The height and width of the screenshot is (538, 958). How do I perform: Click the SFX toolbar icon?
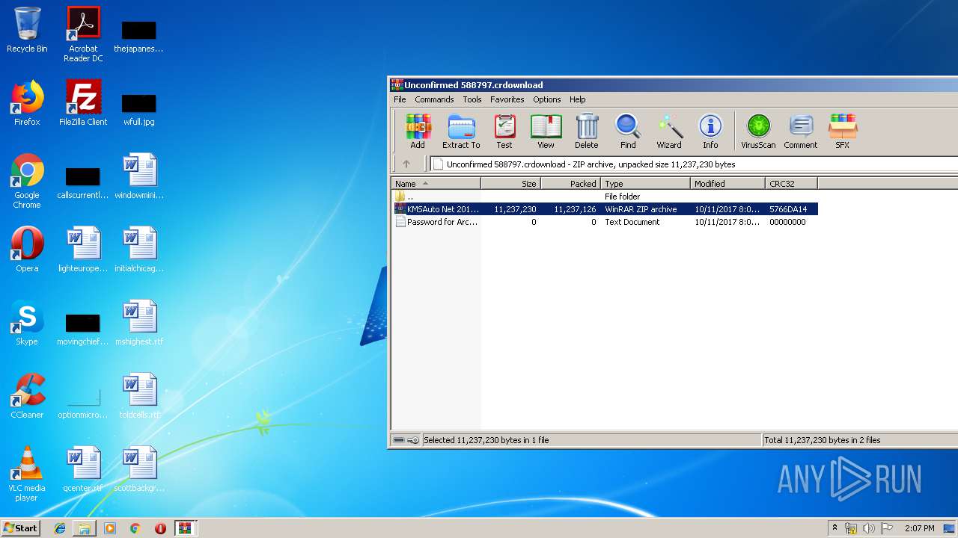click(x=843, y=132)
